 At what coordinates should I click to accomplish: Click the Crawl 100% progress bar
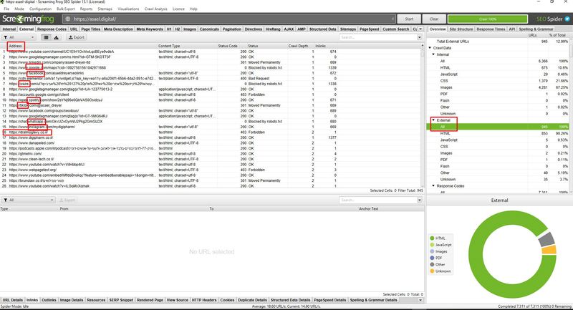pyautogui.click(x=488, y=19)
